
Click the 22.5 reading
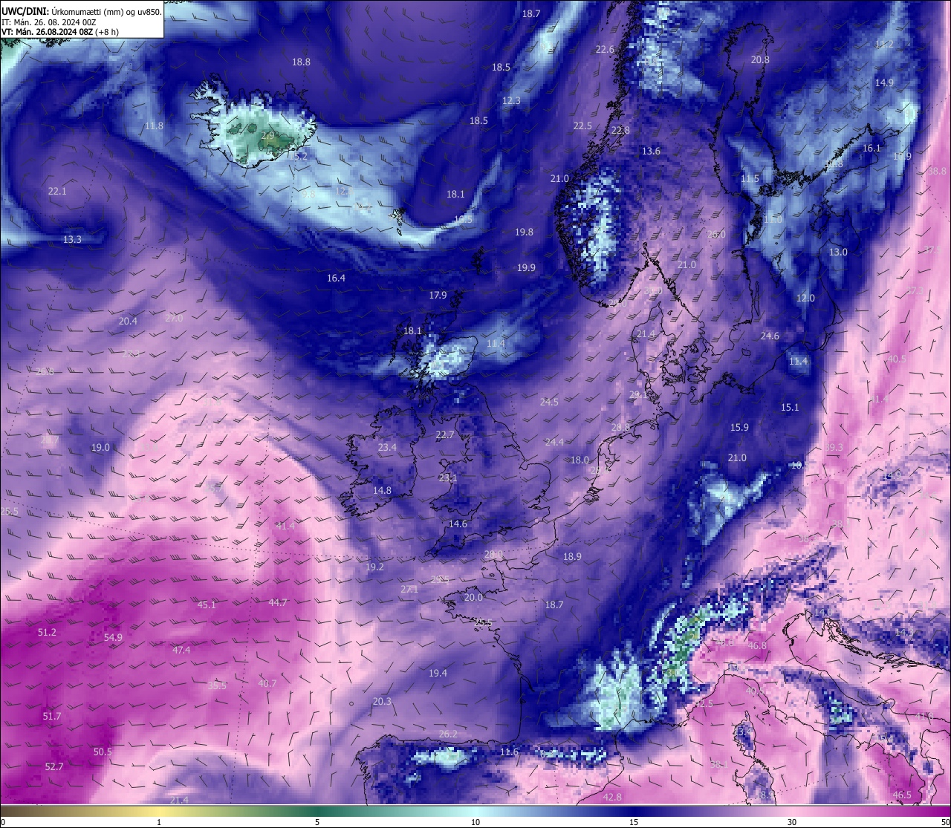pos(582,126)
